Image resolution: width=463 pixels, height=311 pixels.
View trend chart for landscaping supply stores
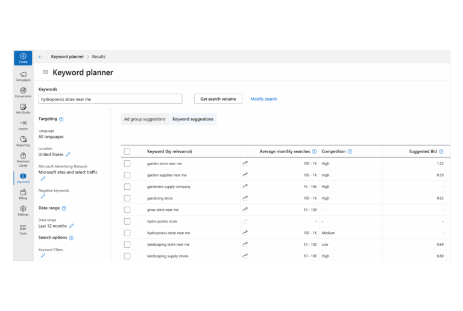pos(245,256)
